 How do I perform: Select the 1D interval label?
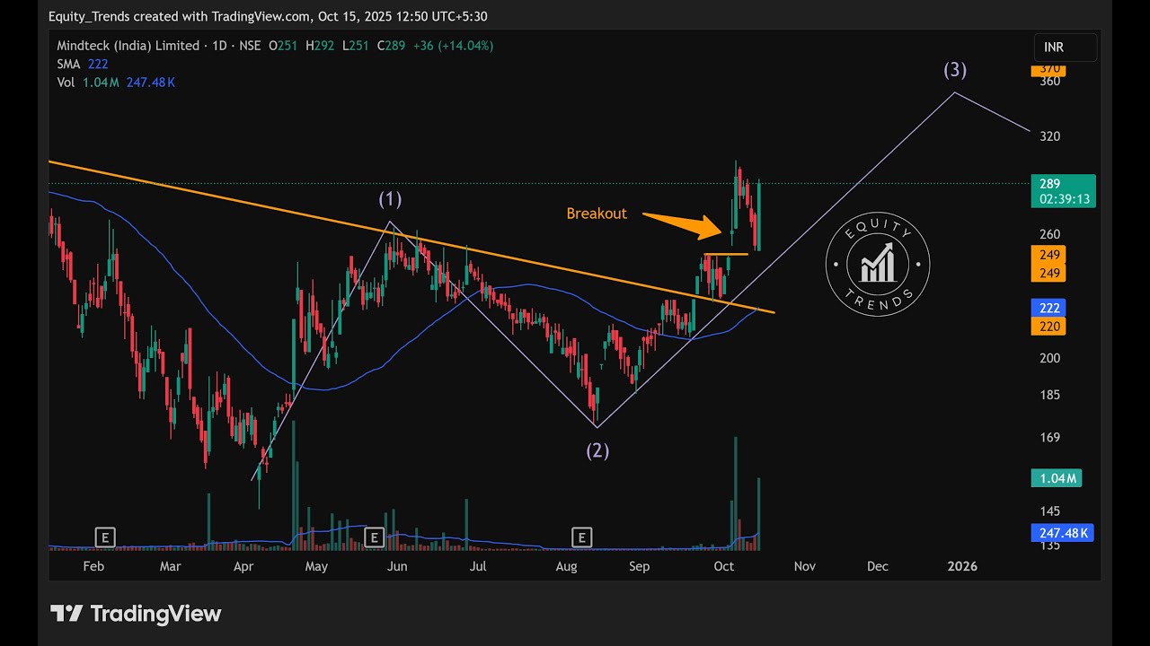point(219,46)
